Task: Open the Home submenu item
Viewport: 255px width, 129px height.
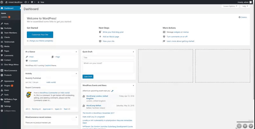Action: click(x=4, y=13)
